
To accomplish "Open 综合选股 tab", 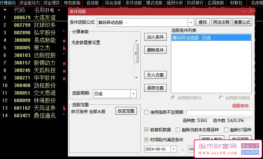I will tap(113, 3).
